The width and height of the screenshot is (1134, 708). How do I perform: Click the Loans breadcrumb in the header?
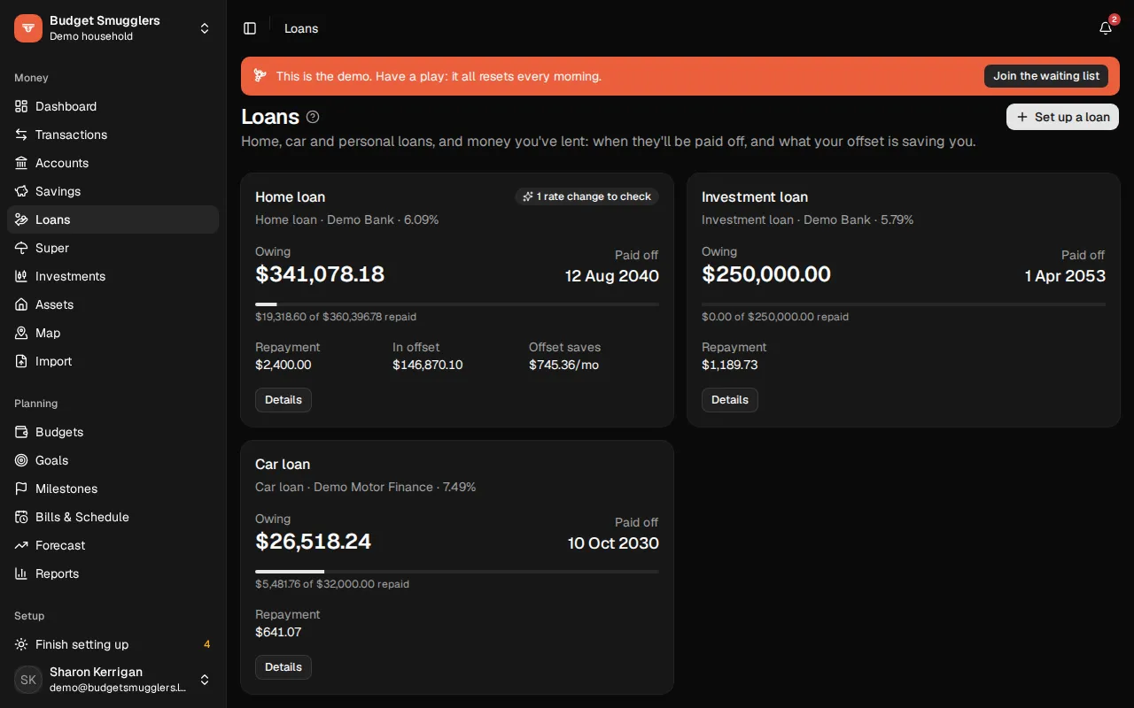tap(301, 28)
